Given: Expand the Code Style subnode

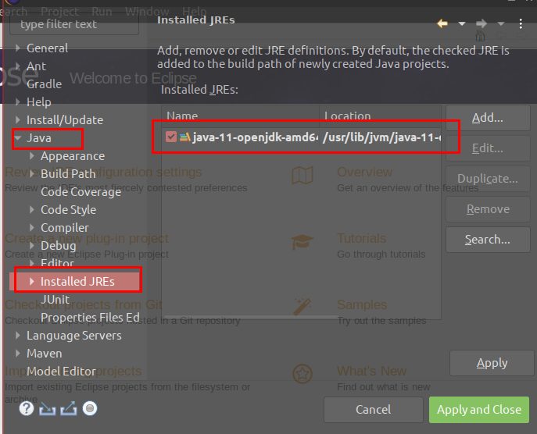Looking at the screenshot, I should tap(32, 210).
